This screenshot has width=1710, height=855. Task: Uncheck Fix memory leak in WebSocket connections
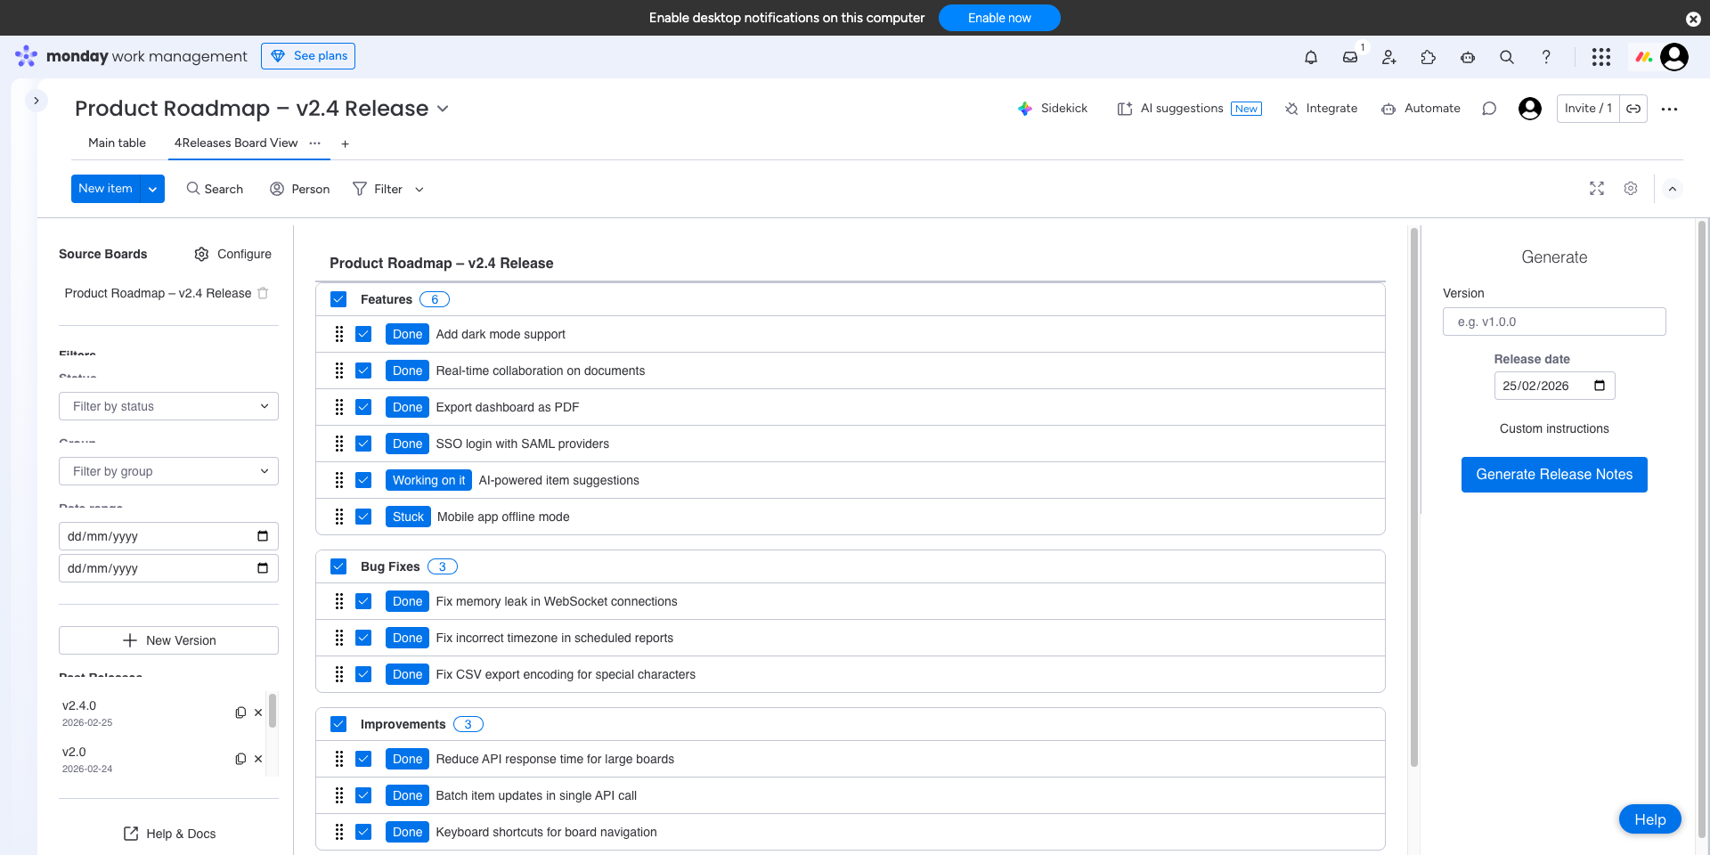click(363, 601)
